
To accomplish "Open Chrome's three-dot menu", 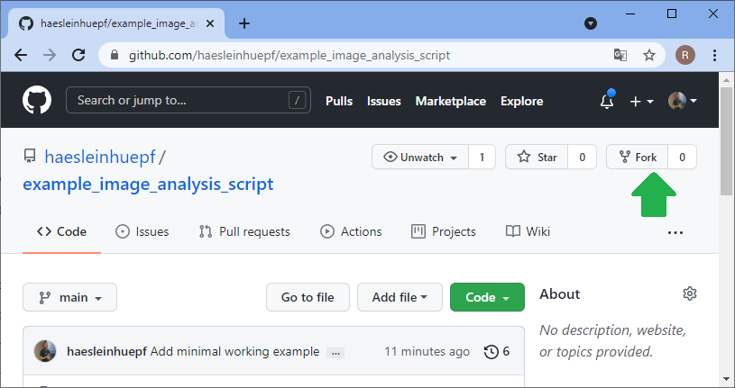I will [714, 55].
